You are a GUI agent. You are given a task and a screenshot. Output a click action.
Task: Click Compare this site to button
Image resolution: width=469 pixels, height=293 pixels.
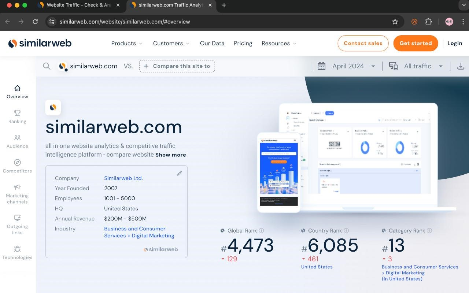tap(177, 66)
